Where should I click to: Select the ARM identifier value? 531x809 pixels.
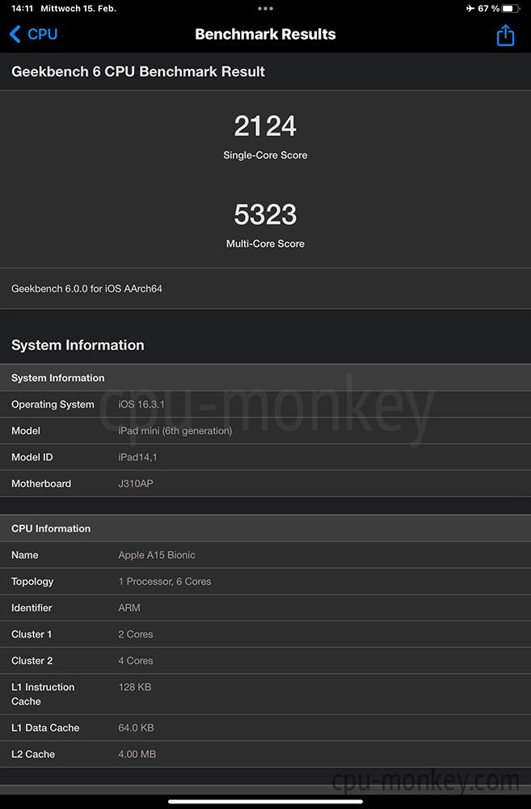pyautogui.click(x=129, y=608)
